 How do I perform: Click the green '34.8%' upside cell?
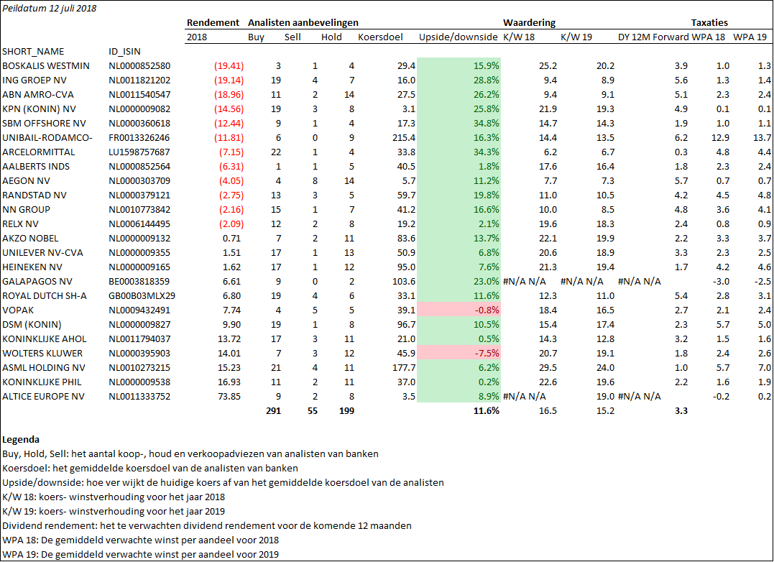pos(459,123)
